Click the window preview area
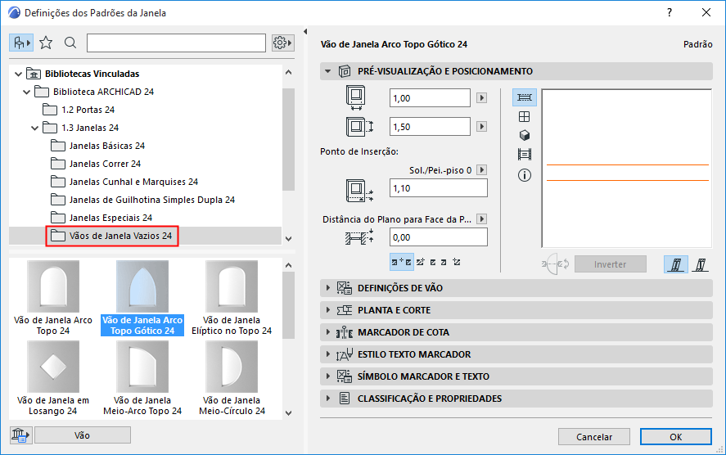The width and height of the screenshot is (726, 455). click(626, 169)
